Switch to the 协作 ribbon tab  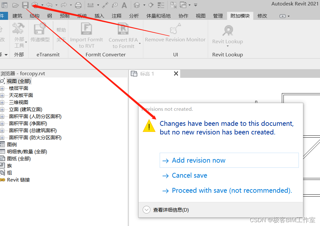(x=183, y=16)
